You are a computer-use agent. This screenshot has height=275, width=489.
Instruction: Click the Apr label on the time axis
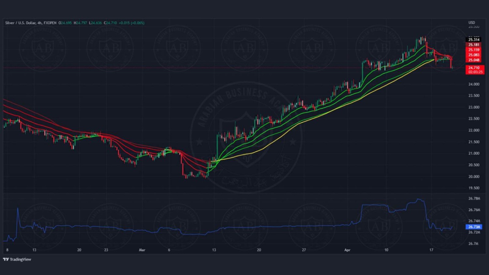pyautogui.click(x=347, y=250)
